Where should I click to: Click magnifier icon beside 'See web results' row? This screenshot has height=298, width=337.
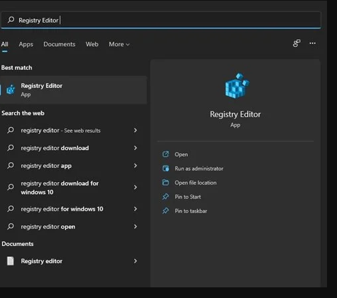coord(11,130)
